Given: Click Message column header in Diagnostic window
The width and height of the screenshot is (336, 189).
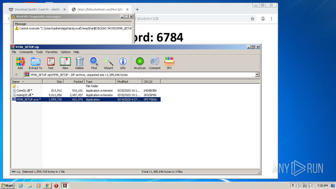Looking at the screenshot, I should [73, 24].
